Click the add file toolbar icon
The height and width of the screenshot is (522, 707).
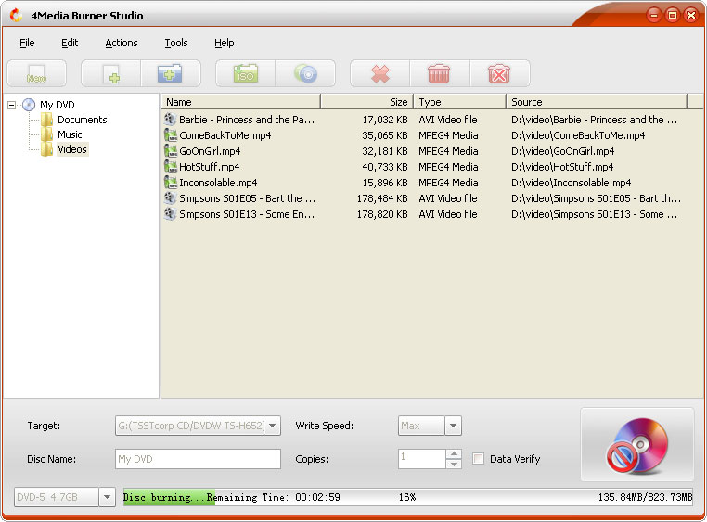tap(111, 74)
